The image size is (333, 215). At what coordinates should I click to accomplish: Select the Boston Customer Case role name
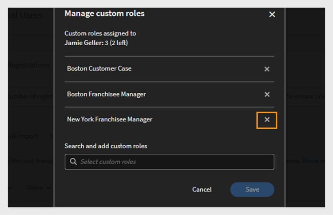point(99,69)
